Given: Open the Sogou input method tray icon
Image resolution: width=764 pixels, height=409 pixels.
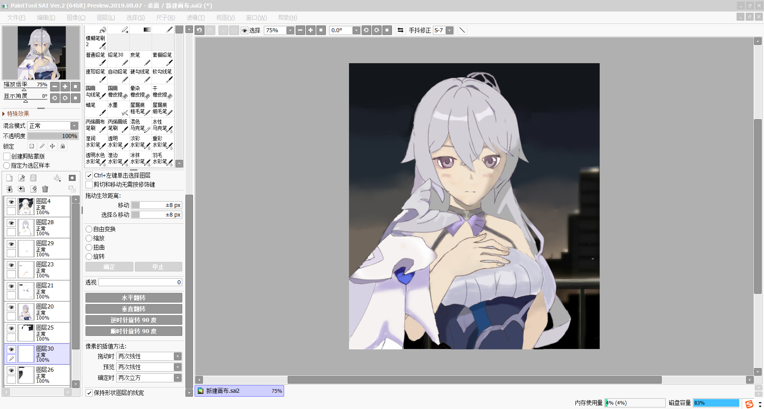Looking at the screenshot, I should coord(749,404).
